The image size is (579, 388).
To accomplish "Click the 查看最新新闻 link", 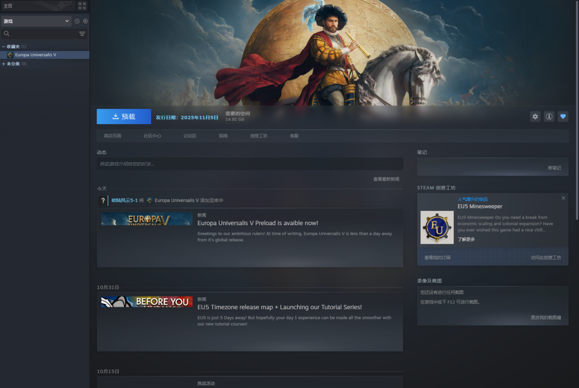I will tap(386, 179).
